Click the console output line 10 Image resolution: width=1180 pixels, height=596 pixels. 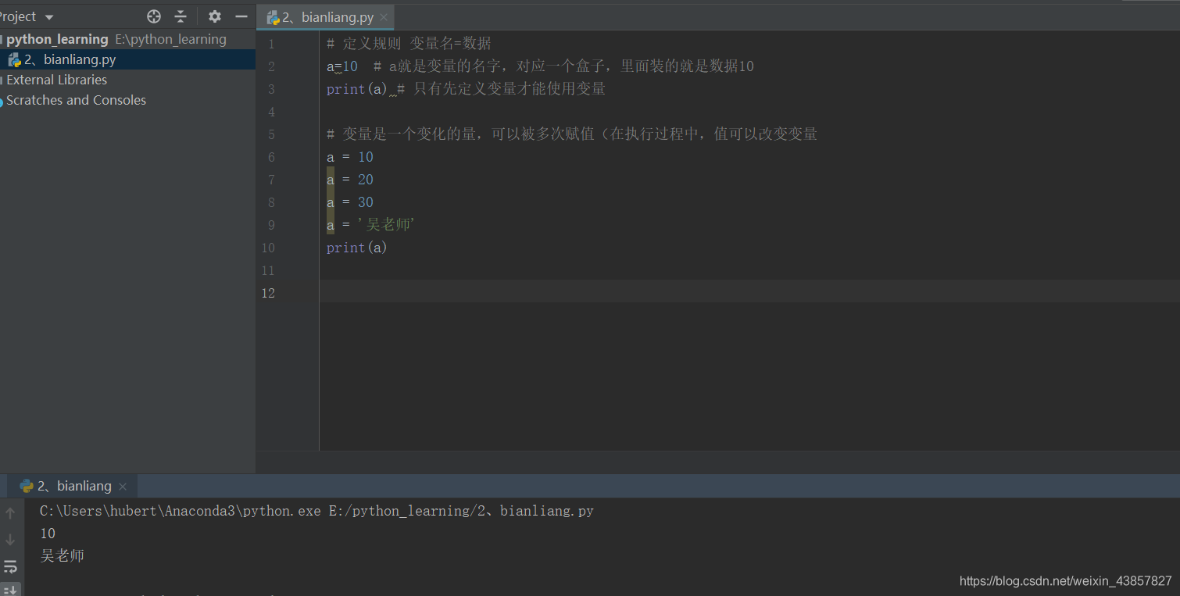48,534
